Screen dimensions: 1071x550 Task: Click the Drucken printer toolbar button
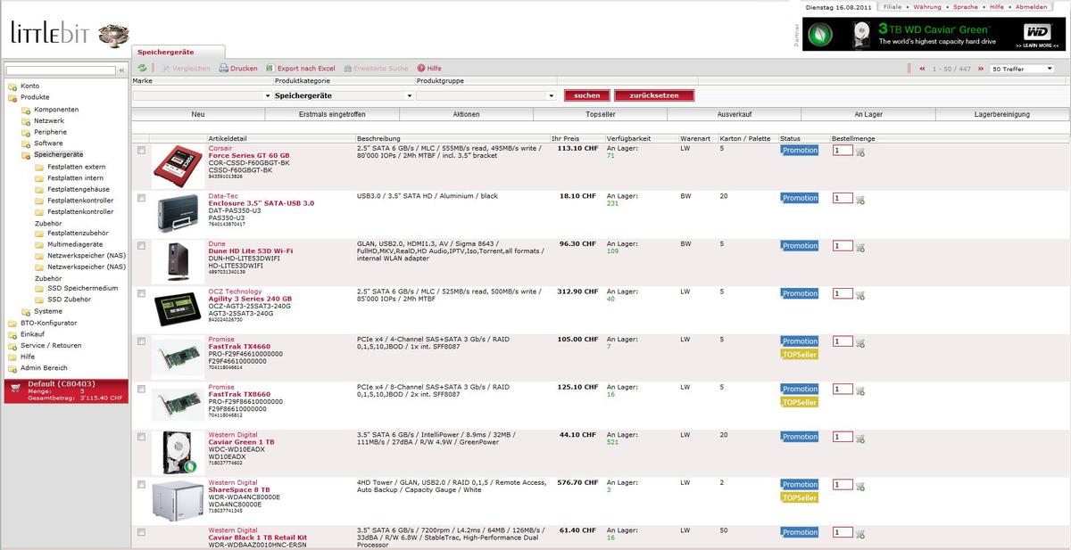238,68
